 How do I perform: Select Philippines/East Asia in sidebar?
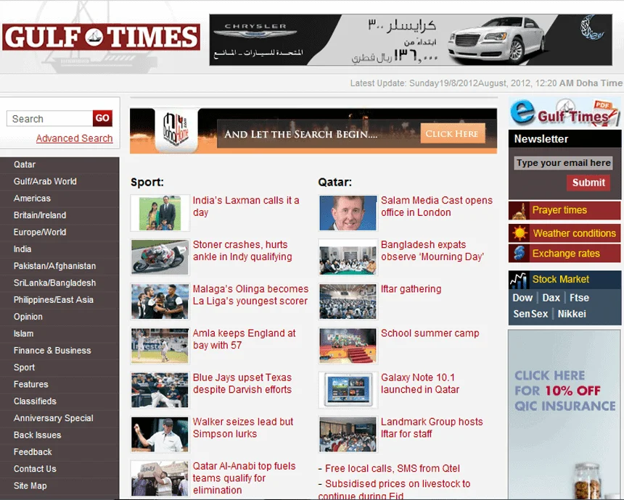(53, 300)
